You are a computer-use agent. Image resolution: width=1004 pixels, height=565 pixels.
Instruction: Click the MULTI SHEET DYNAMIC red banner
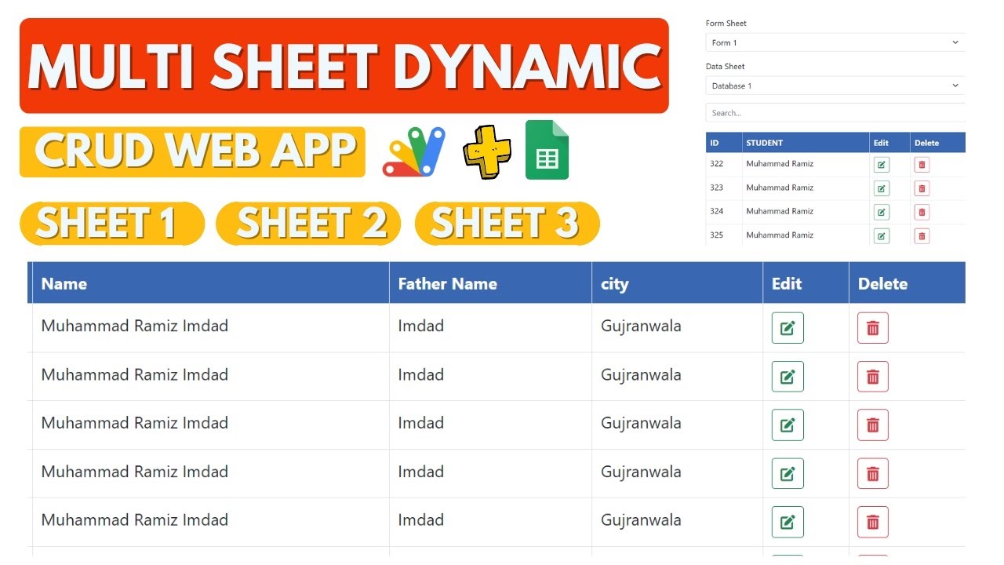344,66
